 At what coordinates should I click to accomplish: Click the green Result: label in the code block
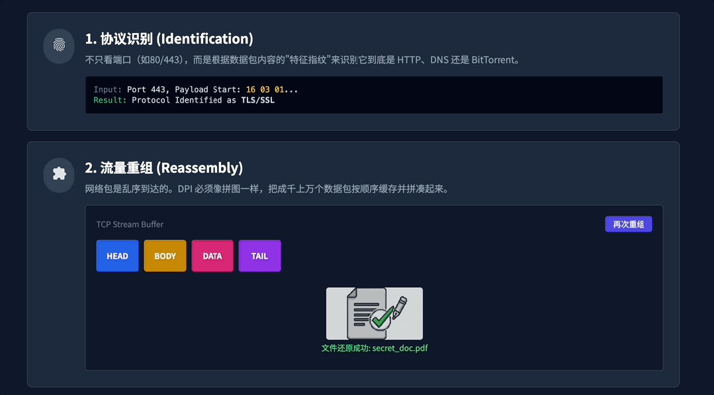pyautogui.click(x=110, y=101)
